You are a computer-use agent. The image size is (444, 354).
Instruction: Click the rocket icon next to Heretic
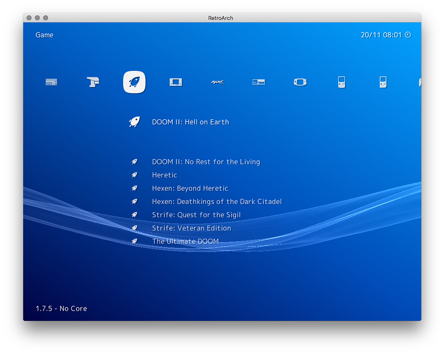(135, 175)
